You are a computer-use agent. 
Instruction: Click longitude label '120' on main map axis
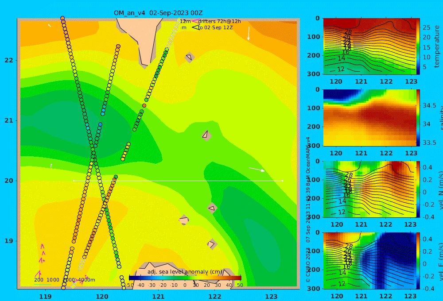102,297
